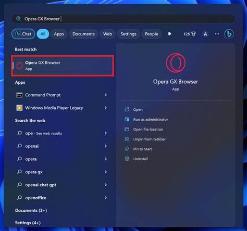The image size is (247, 231).
Task: Open the three-dot more options menu
Action: point(217,34)
